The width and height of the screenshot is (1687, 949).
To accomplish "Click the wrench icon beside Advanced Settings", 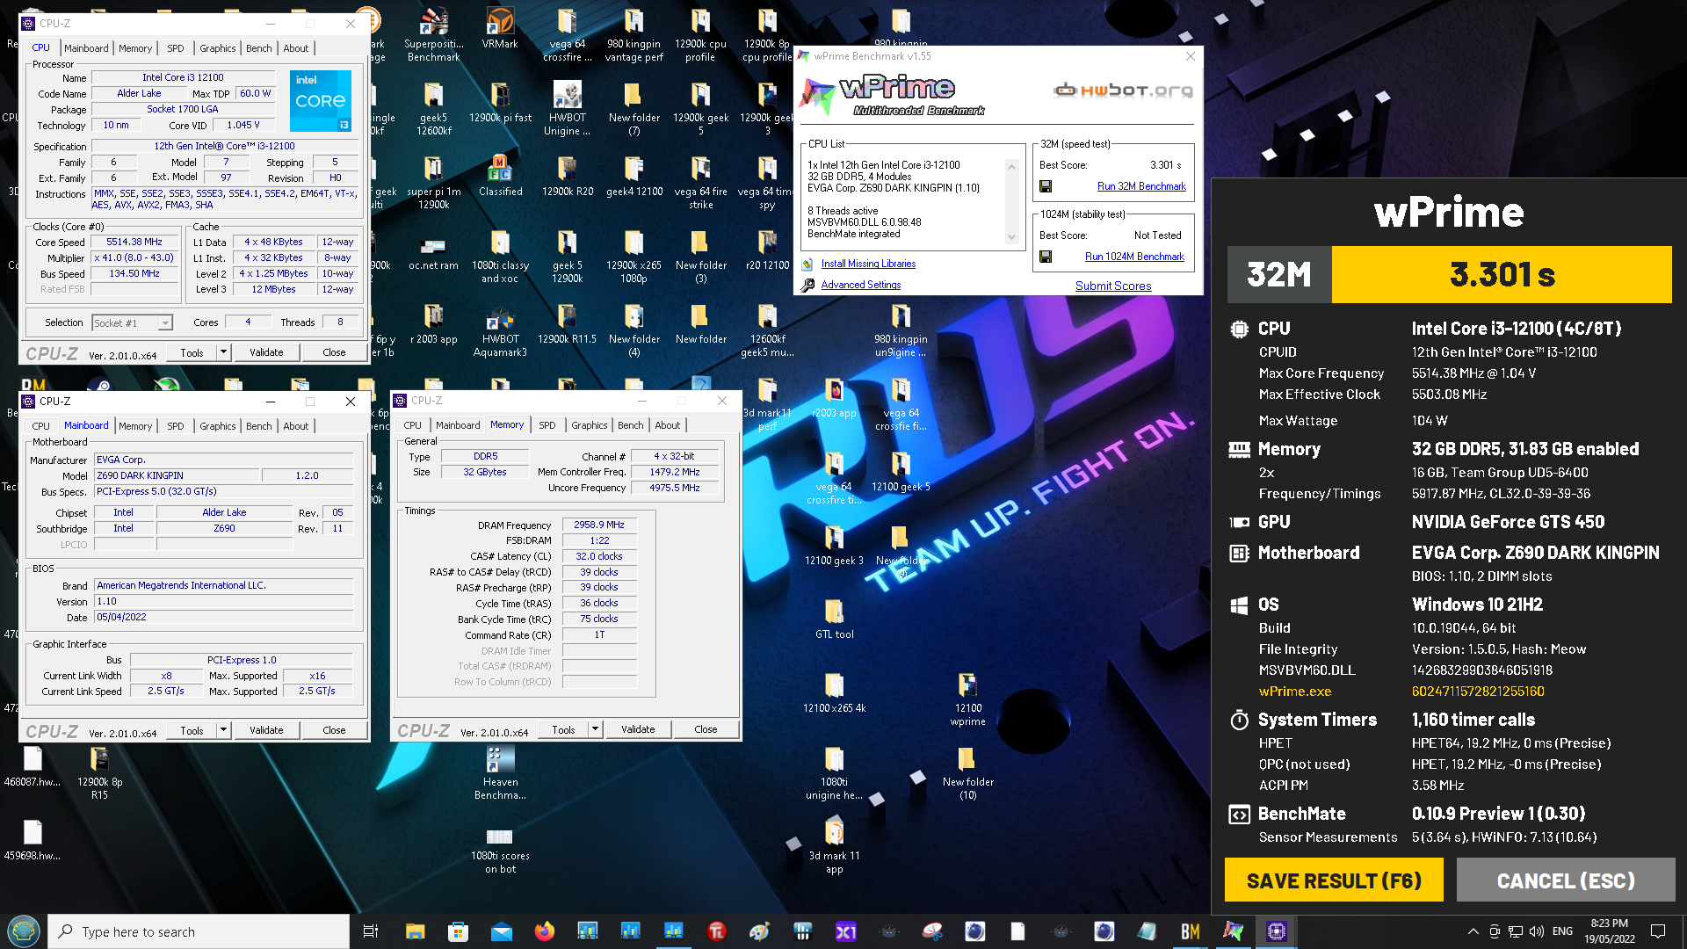I will click(x=807, y=285).
